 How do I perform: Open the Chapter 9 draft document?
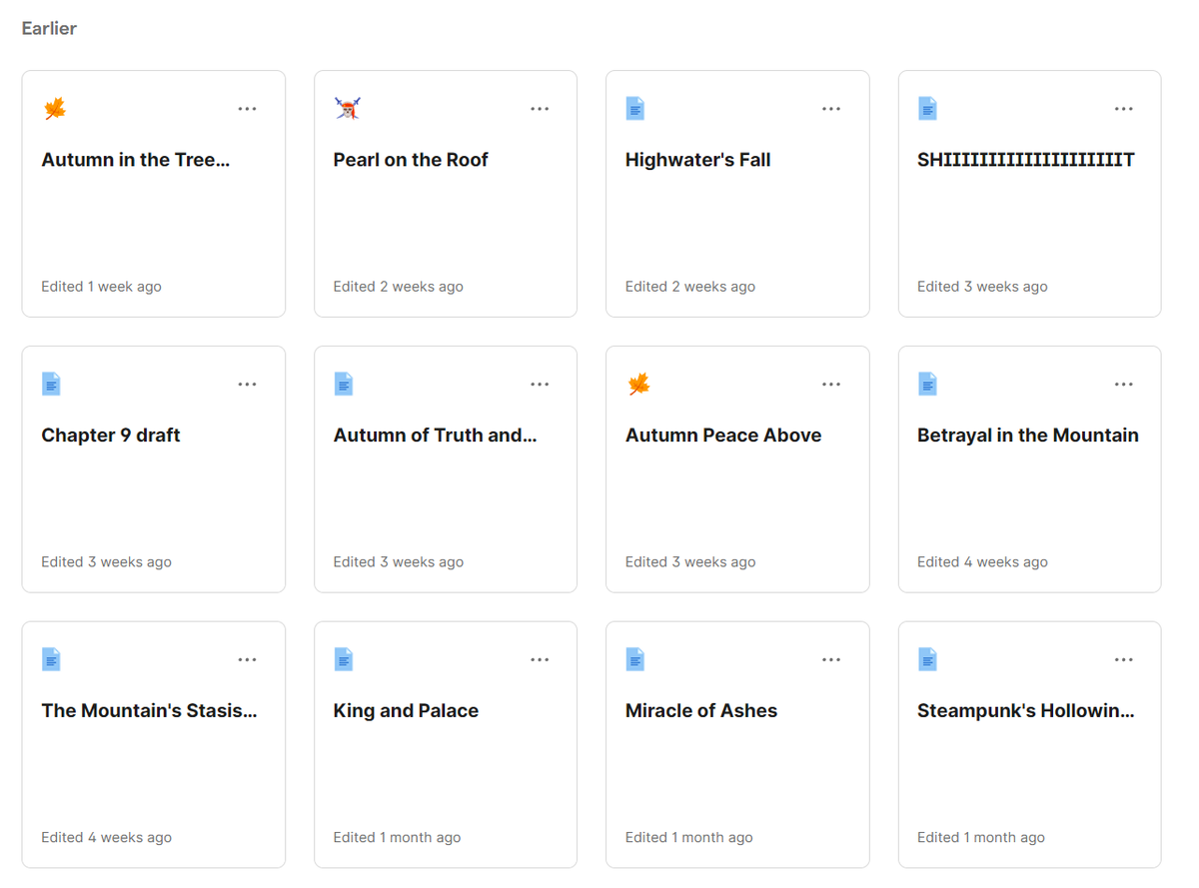click(x=111, y=436)
